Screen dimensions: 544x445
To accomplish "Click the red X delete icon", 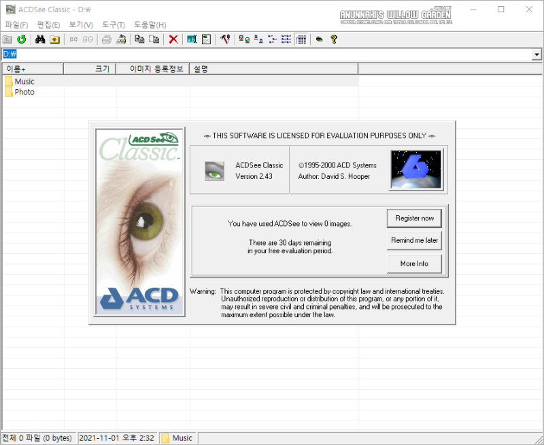I will tap(173, 39).
